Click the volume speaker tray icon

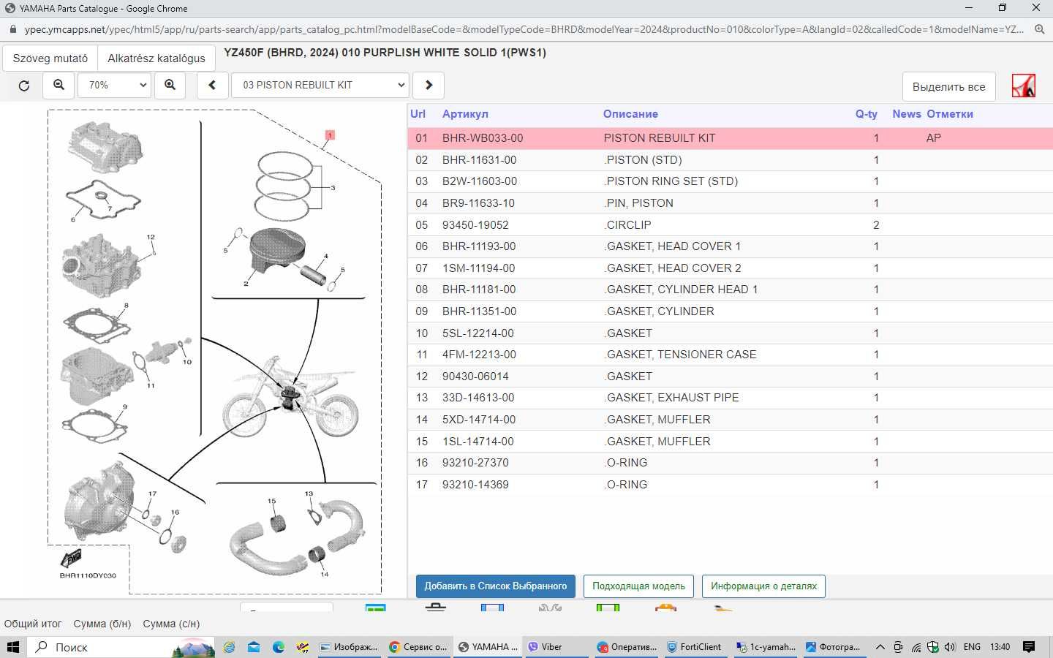pos(950,647)
